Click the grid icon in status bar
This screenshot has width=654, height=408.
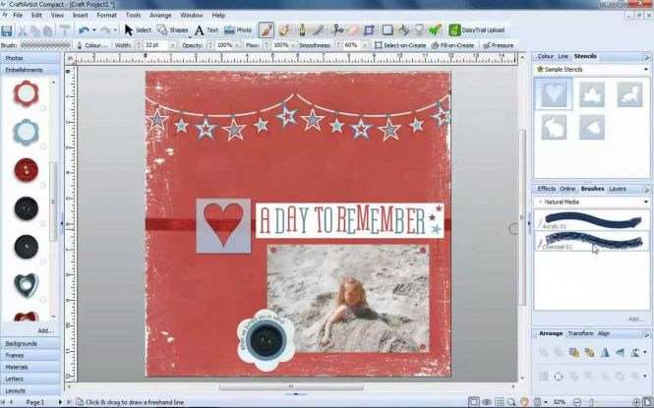499,402
